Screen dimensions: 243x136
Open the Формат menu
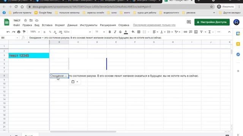pos(60,25)
